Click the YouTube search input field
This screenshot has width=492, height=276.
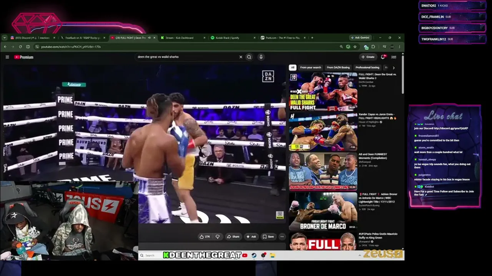click(187, 57)
